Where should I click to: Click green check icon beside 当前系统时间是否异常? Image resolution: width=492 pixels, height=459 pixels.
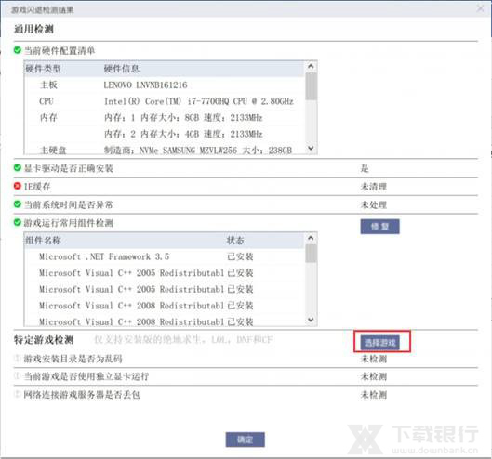pyautogui.click(x=18, y=204)
